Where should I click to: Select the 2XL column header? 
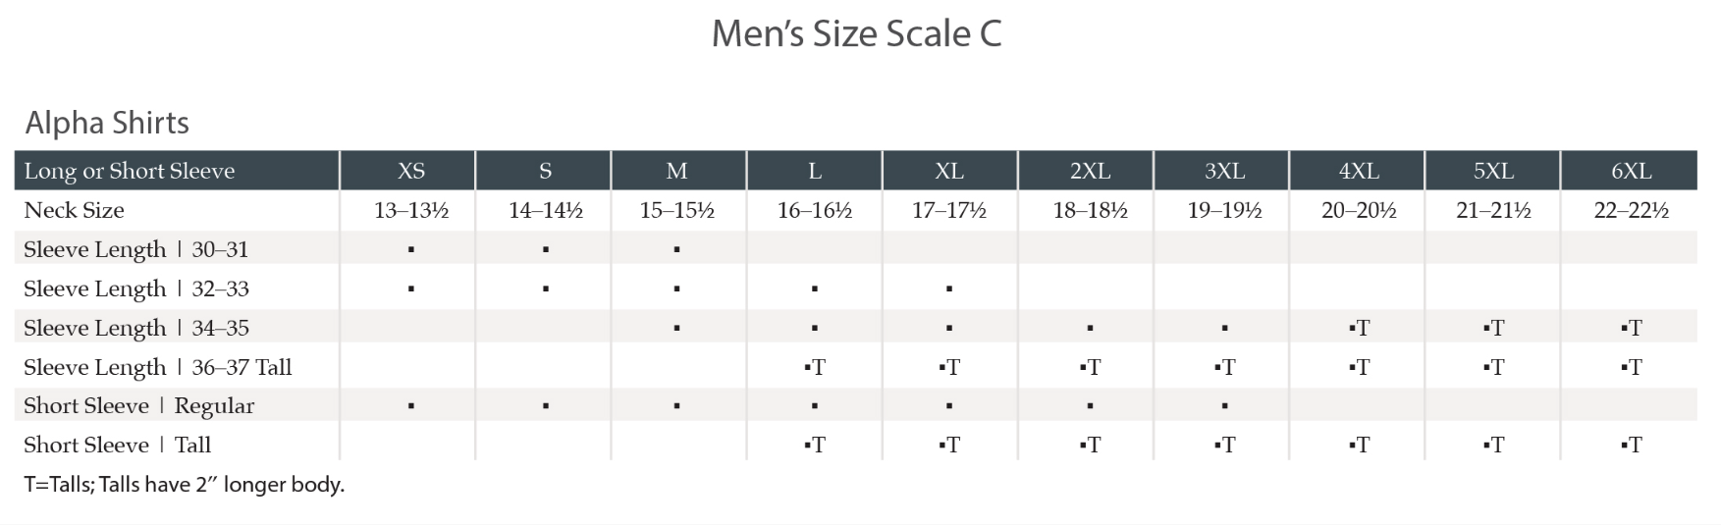(1090, 171)
